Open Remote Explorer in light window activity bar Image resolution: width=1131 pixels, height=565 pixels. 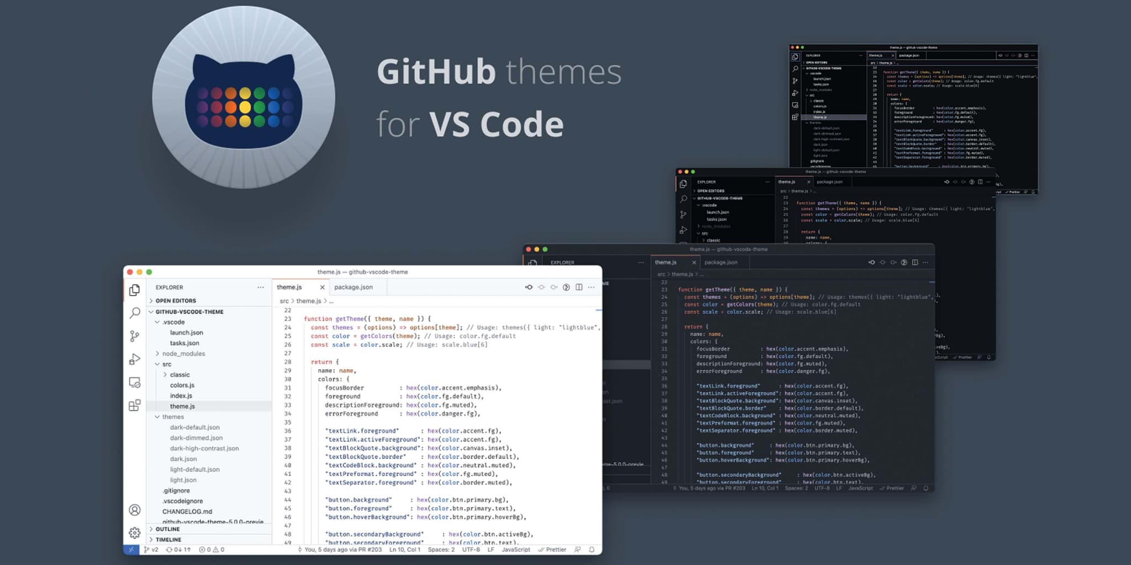134,382
